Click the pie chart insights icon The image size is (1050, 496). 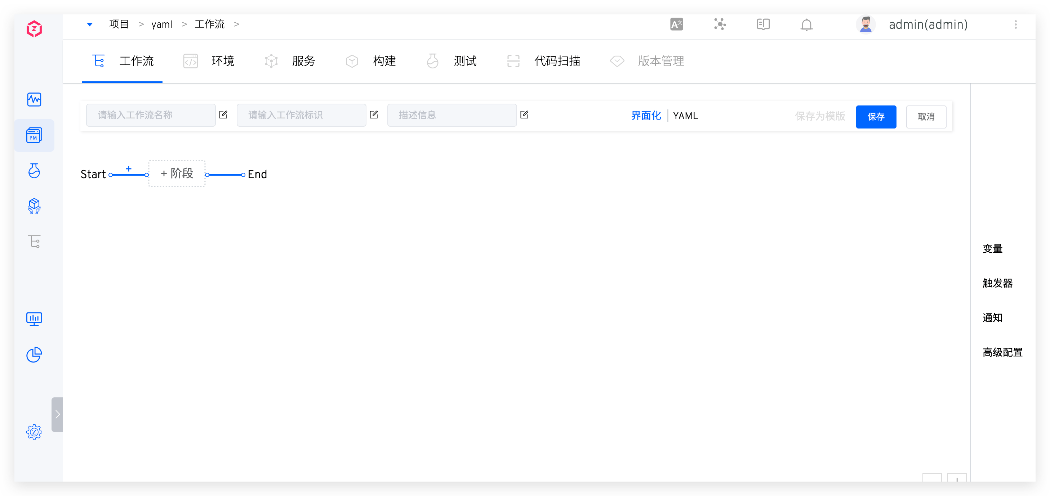pos(34,354)
